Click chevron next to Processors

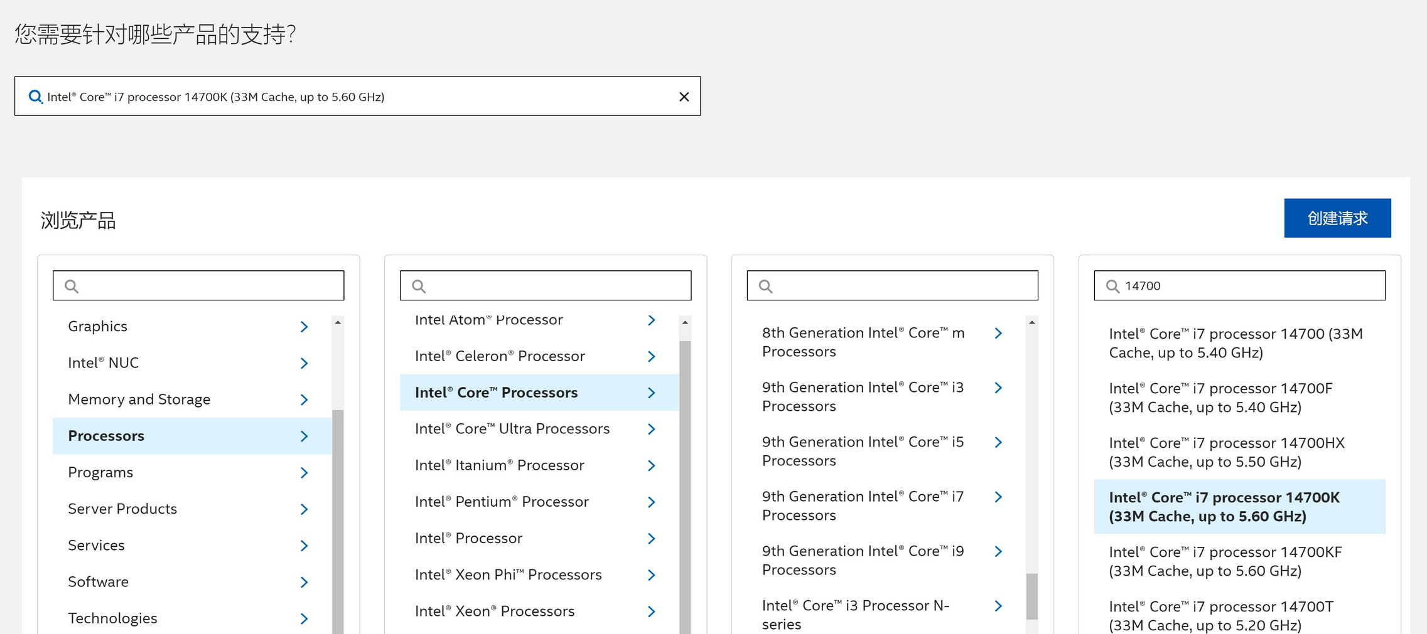(304, 436)
